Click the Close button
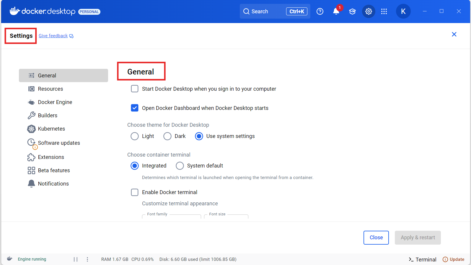The width and height of the screenshot is (471, 265). [376, 238]
